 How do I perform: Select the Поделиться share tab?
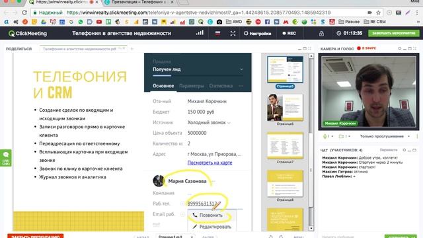pyautogui.click(x=19, y=49)
